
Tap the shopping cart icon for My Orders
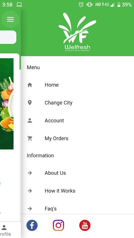pos(30,138)
